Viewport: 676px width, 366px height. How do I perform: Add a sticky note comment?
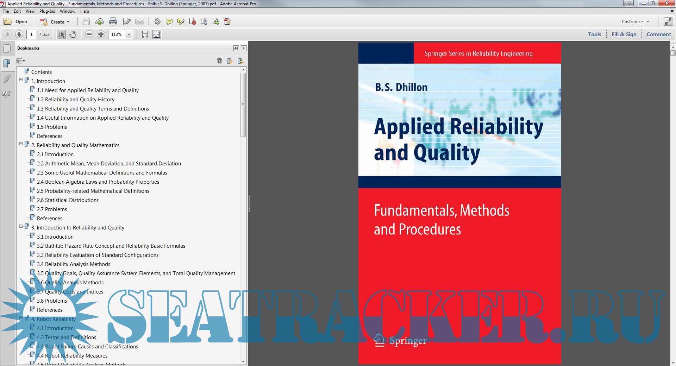[169, 22]
